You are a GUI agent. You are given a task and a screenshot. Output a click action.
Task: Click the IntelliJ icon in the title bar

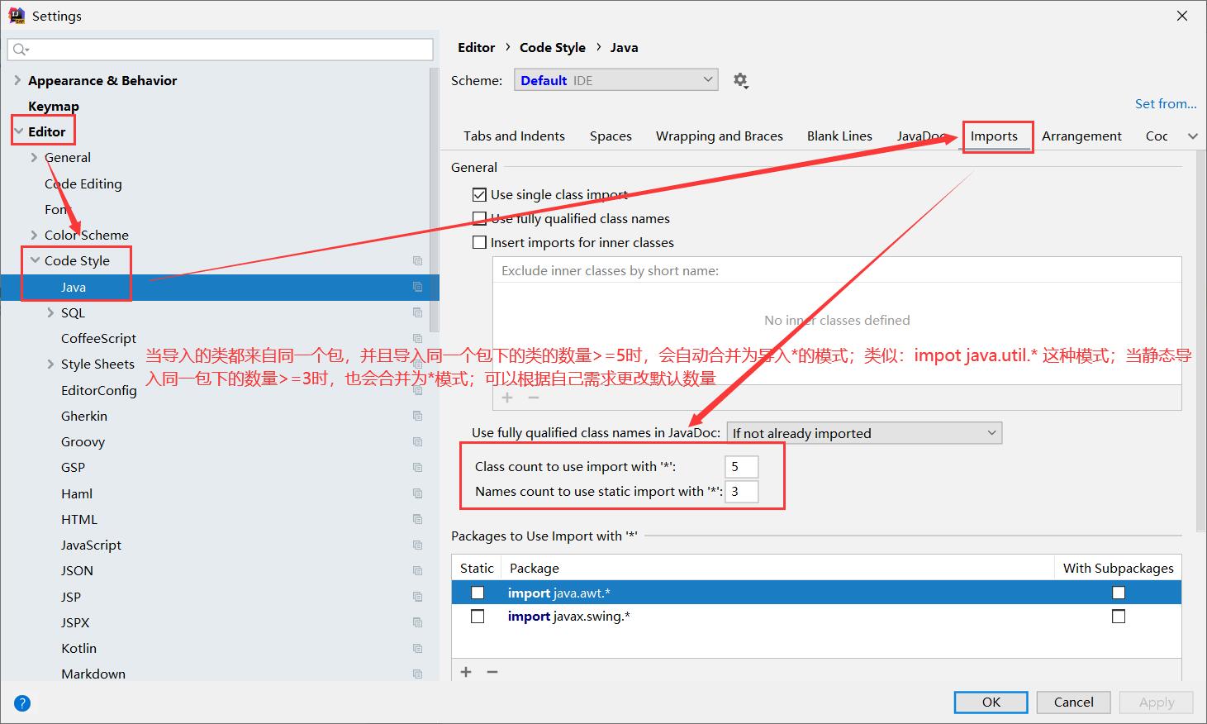pos(17,16)
